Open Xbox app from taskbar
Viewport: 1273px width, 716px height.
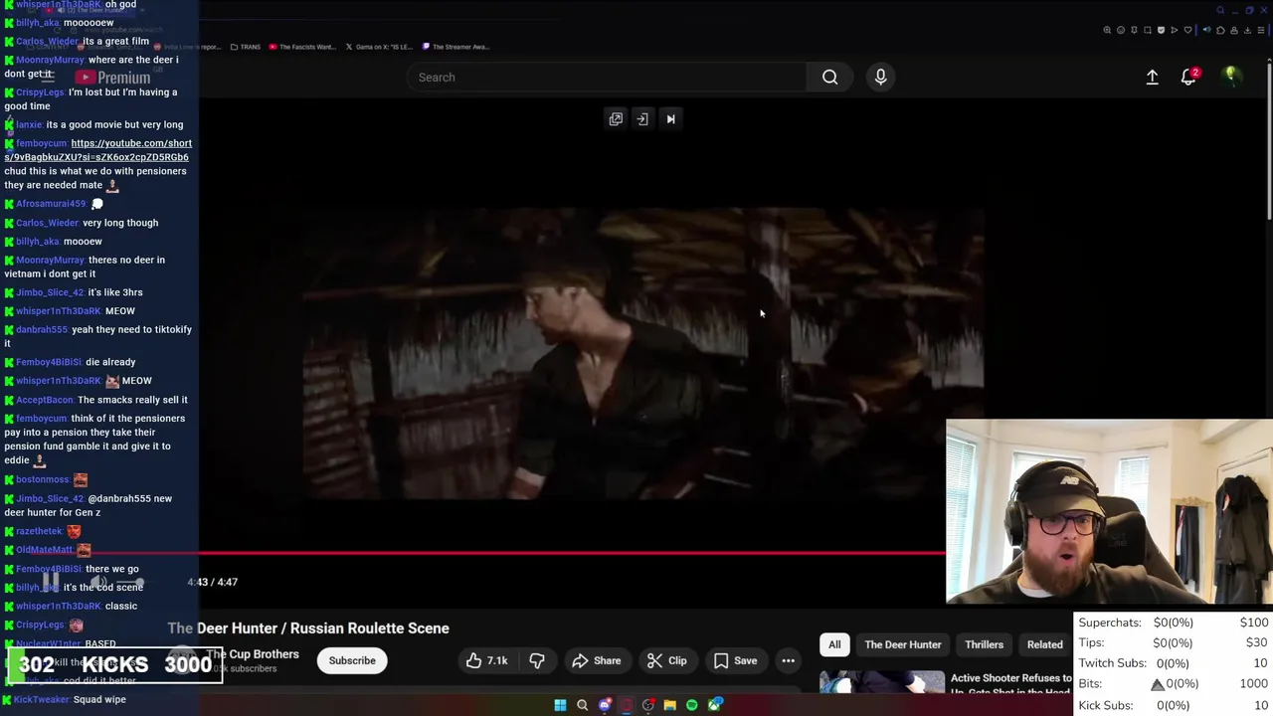pos(714,705)
